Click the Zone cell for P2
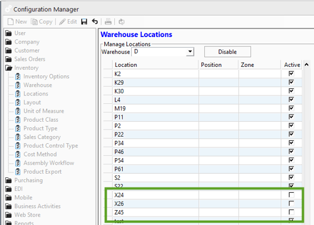The width and height of the screenshot is (314, 225). click(260, 126)
